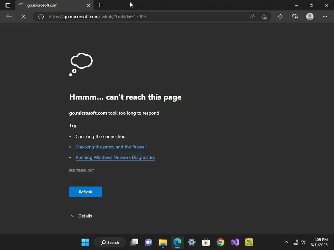Image resolution: width=334 pixels, height=250 pixels.
Task: Open the clock showing 1:09 PM
Action: (319, 242)
